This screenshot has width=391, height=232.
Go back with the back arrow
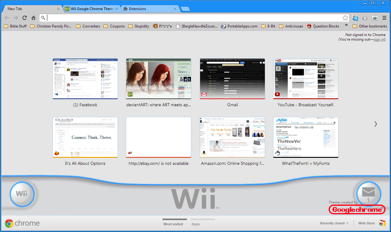coord(7,18)
